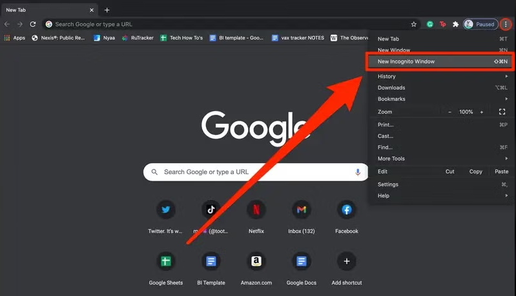Click Copy in the Edit row
516x296 pixels.
click(475, 172)
